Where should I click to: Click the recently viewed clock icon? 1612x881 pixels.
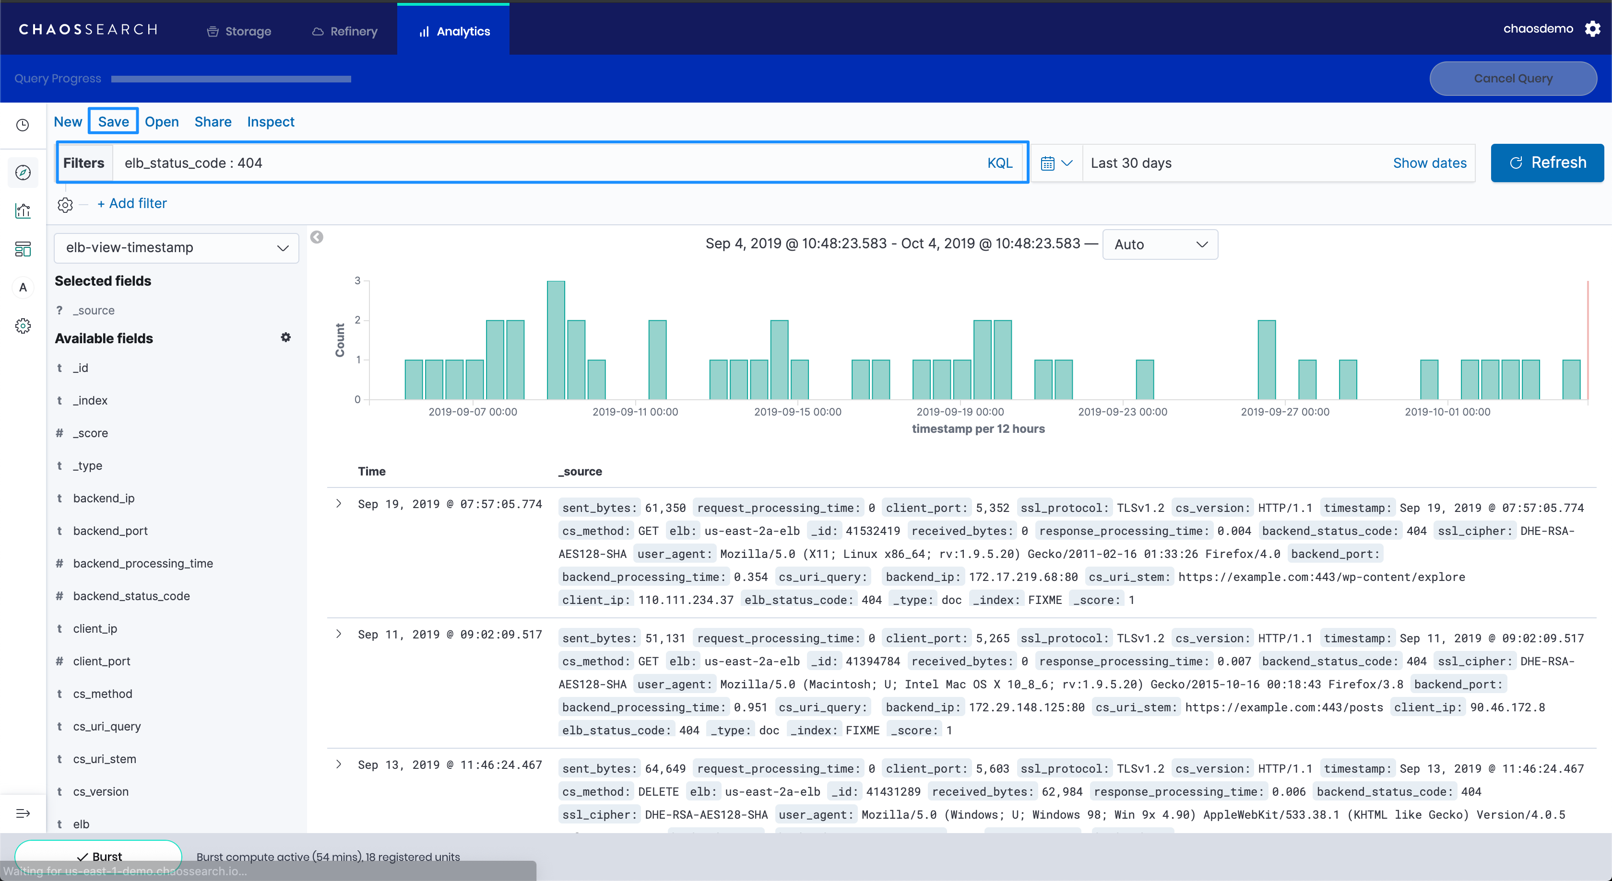pos(23,125)
